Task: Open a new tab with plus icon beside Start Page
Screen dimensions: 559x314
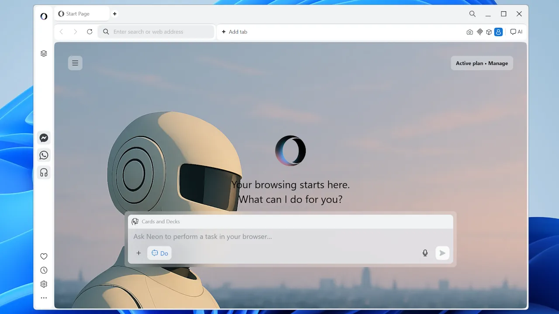Action: (115, 14)
